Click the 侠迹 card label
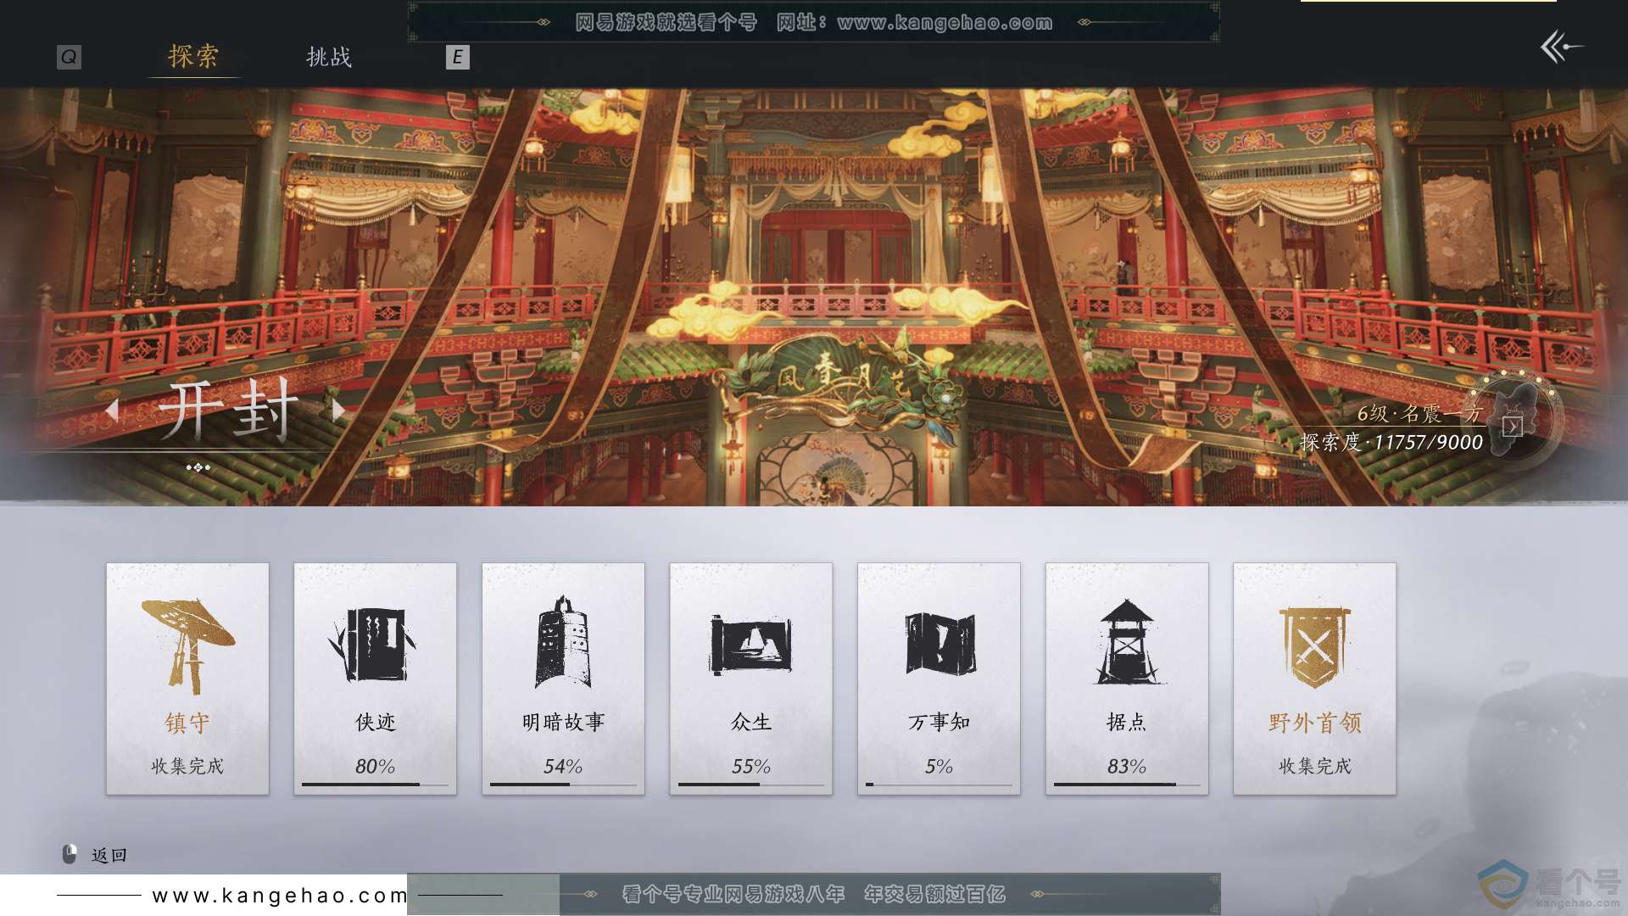This screenshot has width=1628, height=916. 375,722
